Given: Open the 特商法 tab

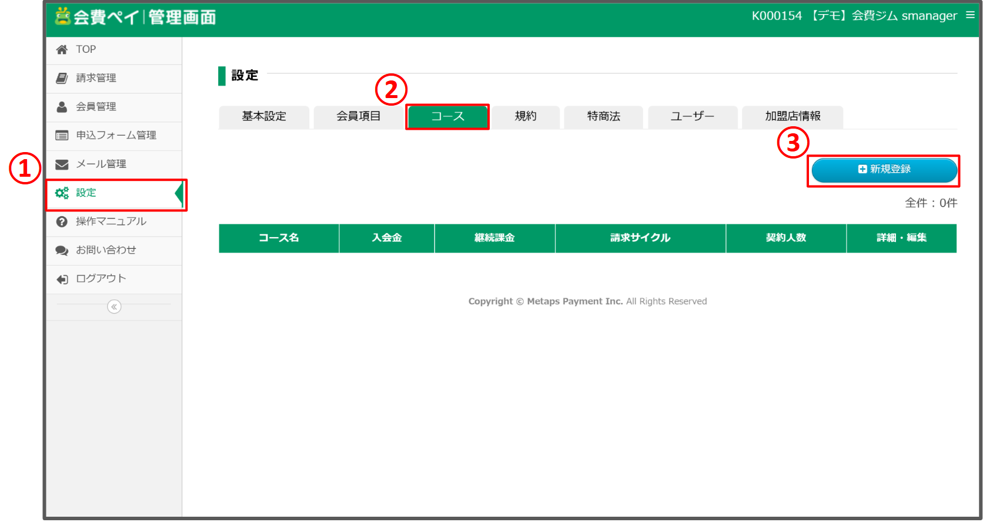Looking at the screenshot, I should (x=604, y=117).
